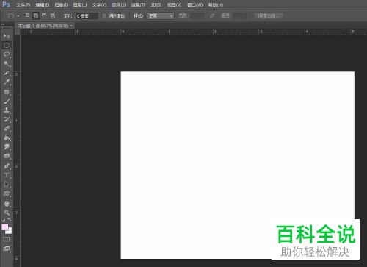The width and height of the screenshot is (367, 267).
Task: Select the Magic Wand tool
Action: pos(7,64)
